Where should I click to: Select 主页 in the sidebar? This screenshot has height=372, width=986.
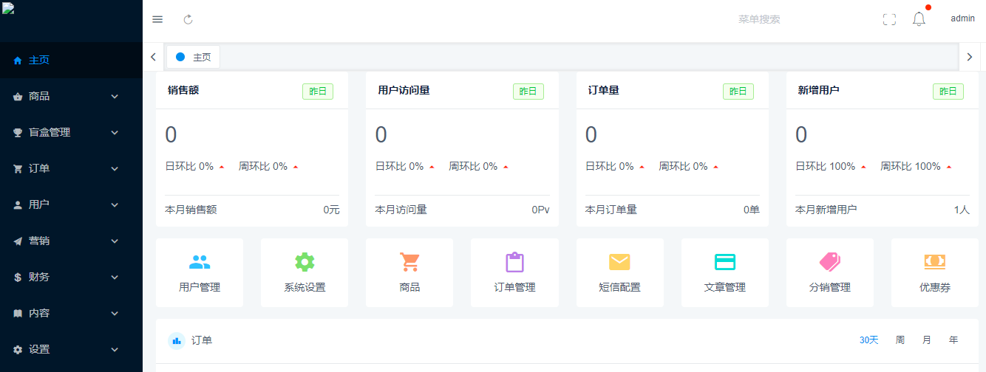click(39, 60)
